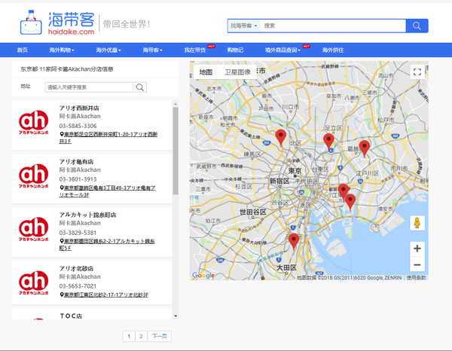The height and width of the screenshot is (351, 452).
Task: Click the blue header search button
Action: pyautogui.click(x=417, y=26)
